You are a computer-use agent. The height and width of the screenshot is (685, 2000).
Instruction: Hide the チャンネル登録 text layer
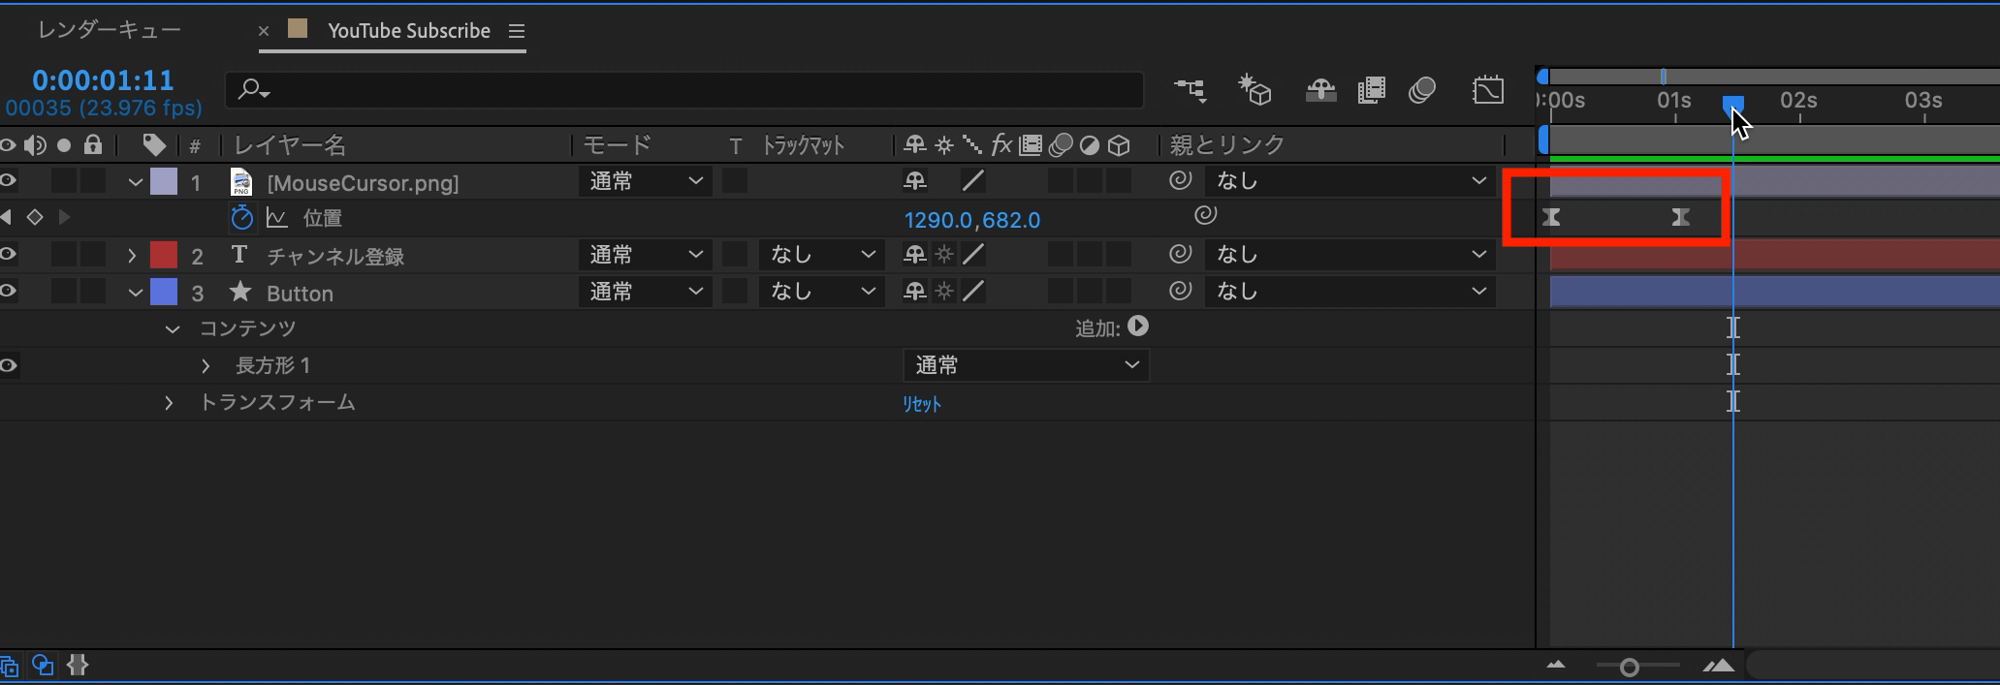(x=8, y=254)
